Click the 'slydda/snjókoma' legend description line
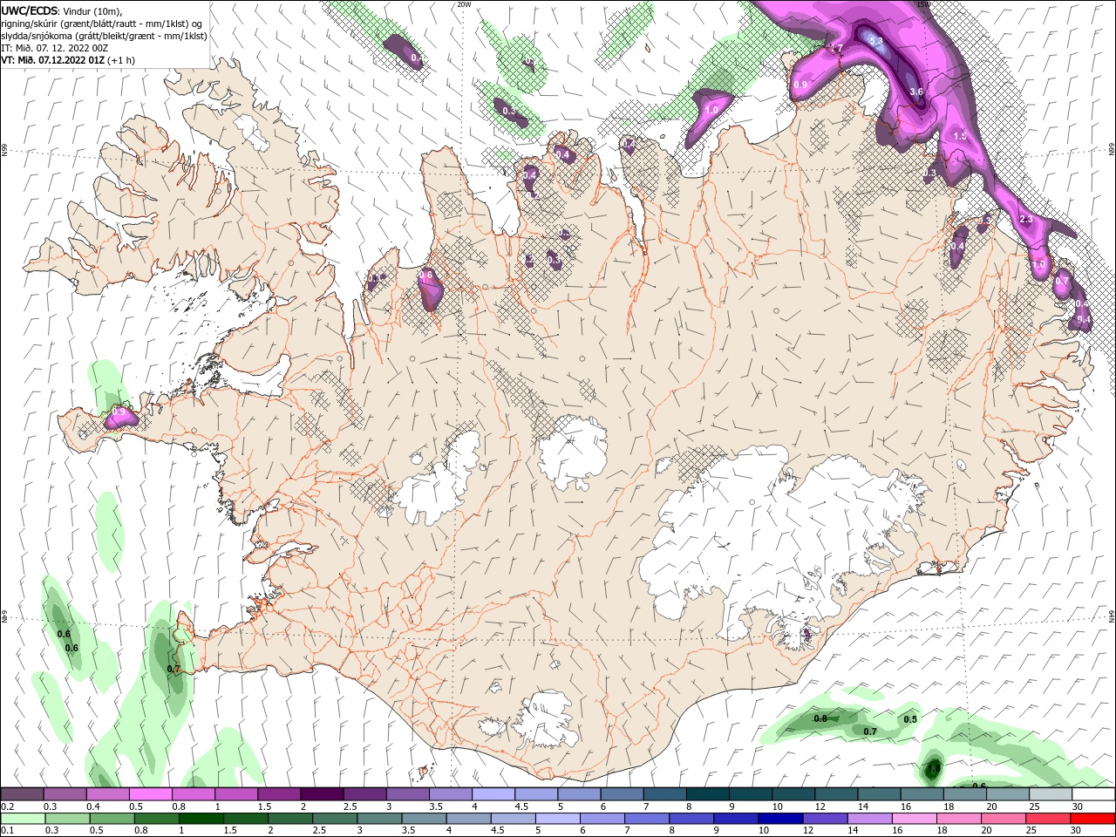The width and height of the screenshot is (1116, 837). coord(104,35)
